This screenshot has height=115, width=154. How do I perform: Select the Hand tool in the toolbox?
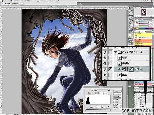tap(130, 32)
